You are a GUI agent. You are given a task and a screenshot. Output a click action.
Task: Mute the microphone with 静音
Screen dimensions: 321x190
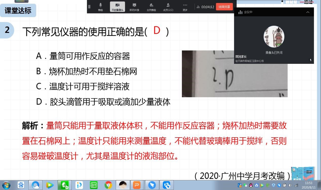[100, 7]
